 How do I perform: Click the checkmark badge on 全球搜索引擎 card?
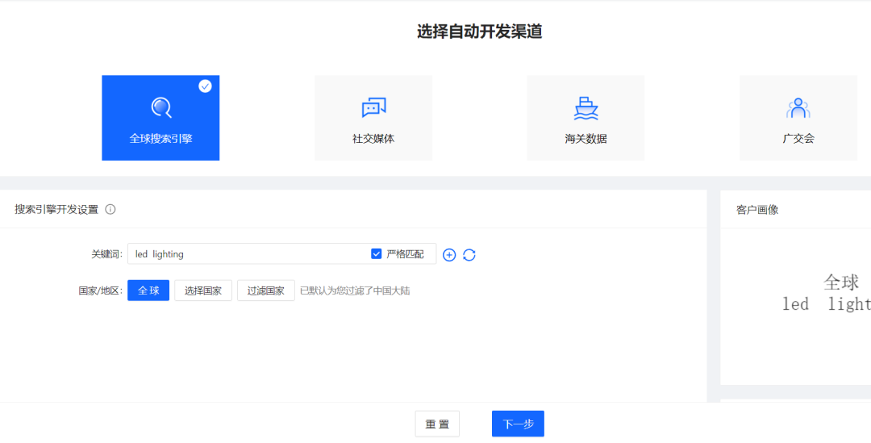(x=205, y=86)
